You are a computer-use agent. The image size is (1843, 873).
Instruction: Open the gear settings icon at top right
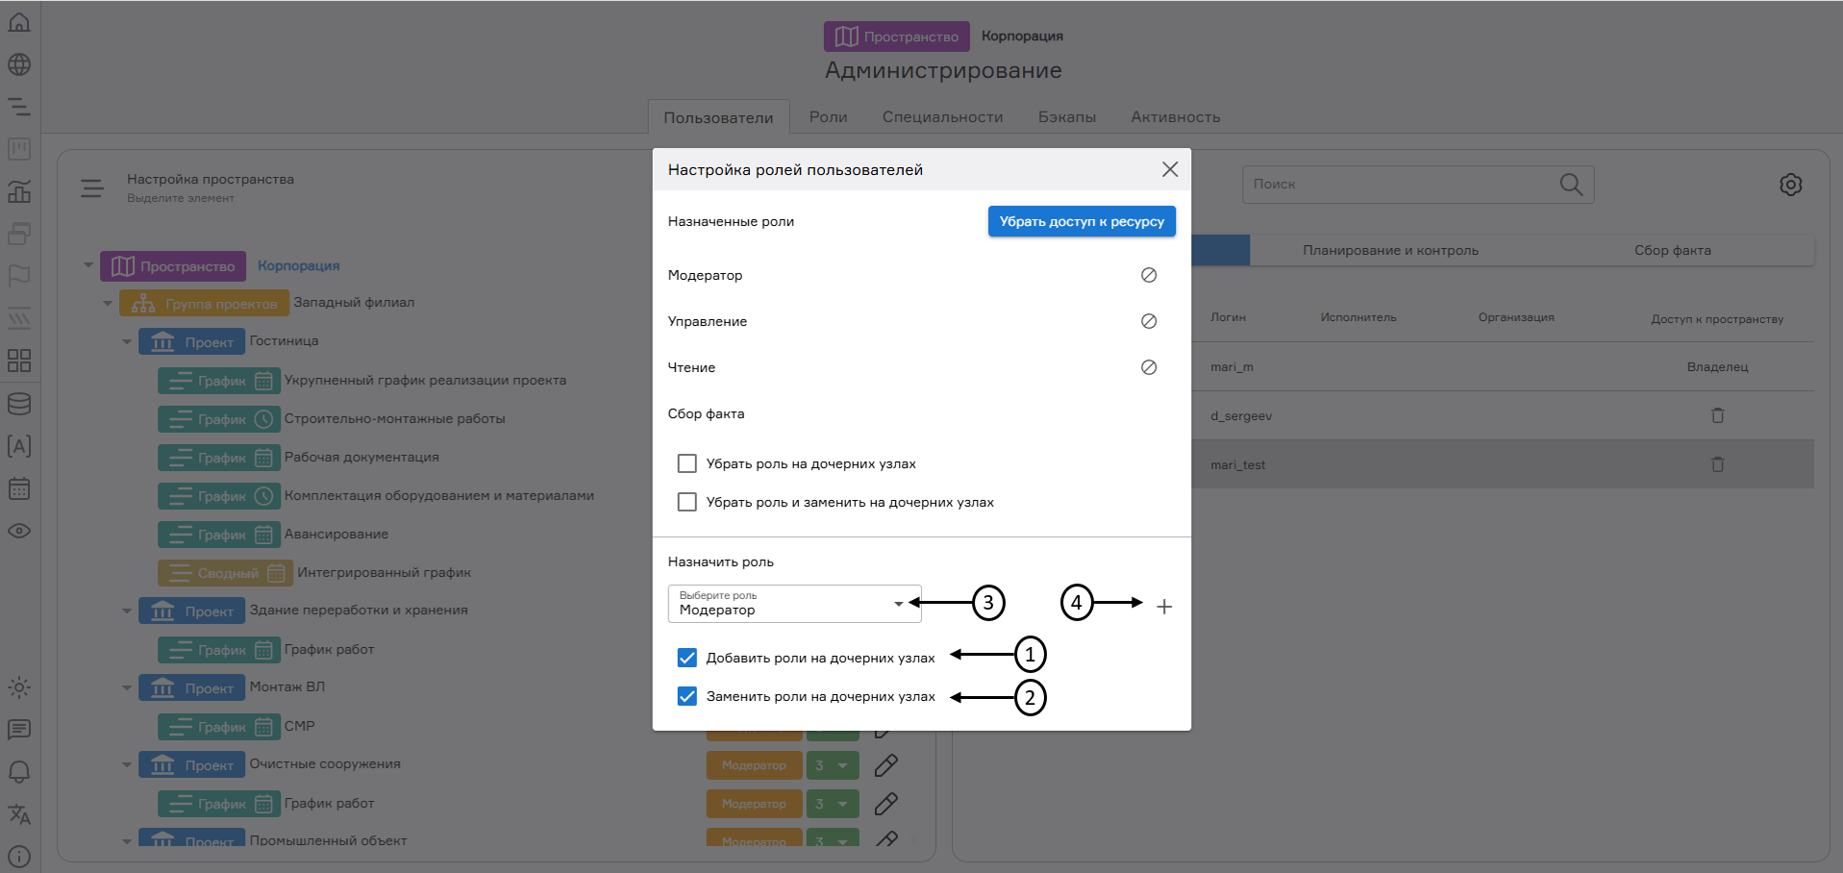1790,185
